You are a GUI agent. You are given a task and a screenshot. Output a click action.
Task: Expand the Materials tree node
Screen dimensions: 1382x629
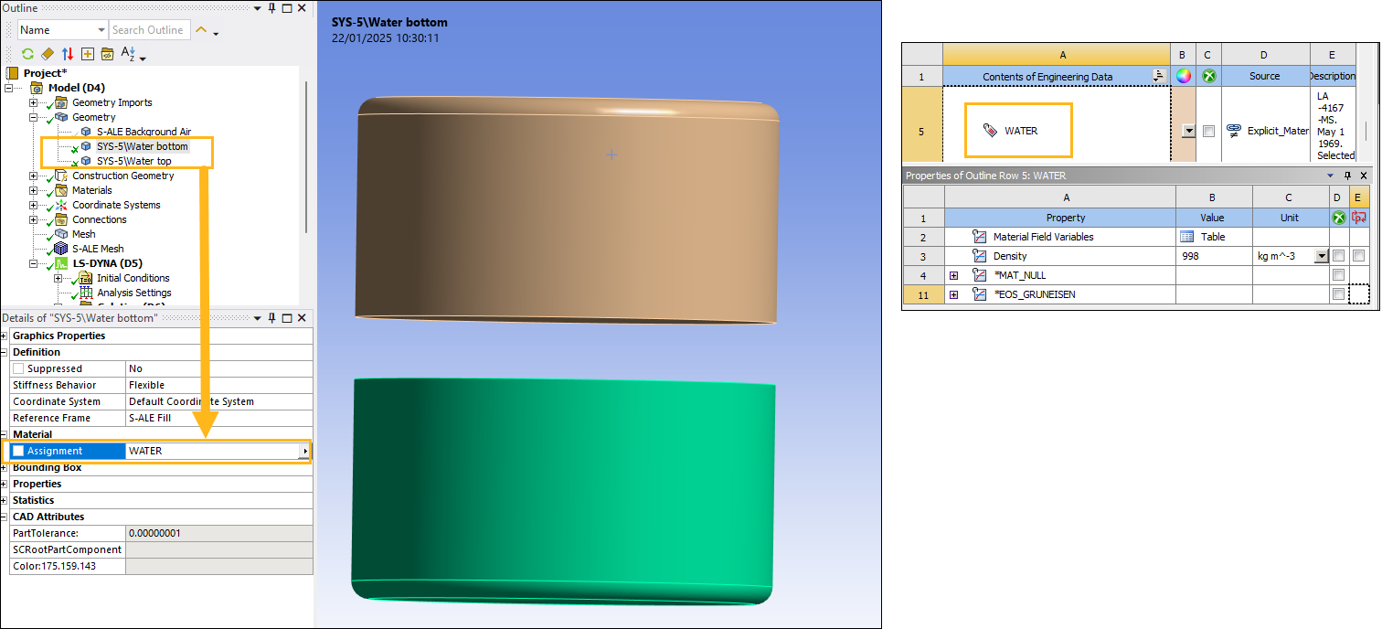pyautogui.click(x=34, y=190)
